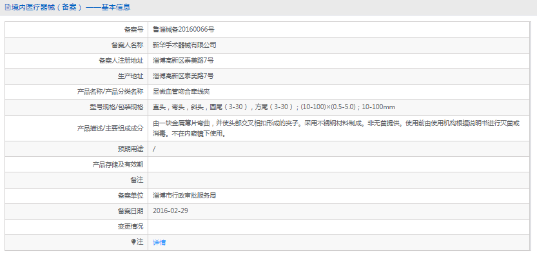
Task: Click the 变更情况 label
Action: pos(130,227)
